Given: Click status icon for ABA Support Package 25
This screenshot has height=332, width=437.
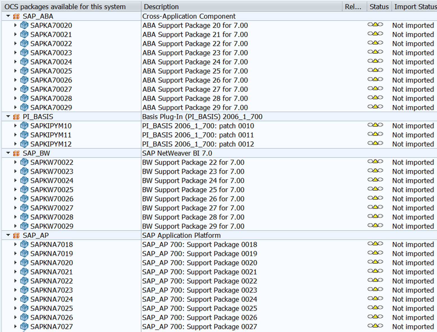Looking at the screenshot, I should click(375, 70).
